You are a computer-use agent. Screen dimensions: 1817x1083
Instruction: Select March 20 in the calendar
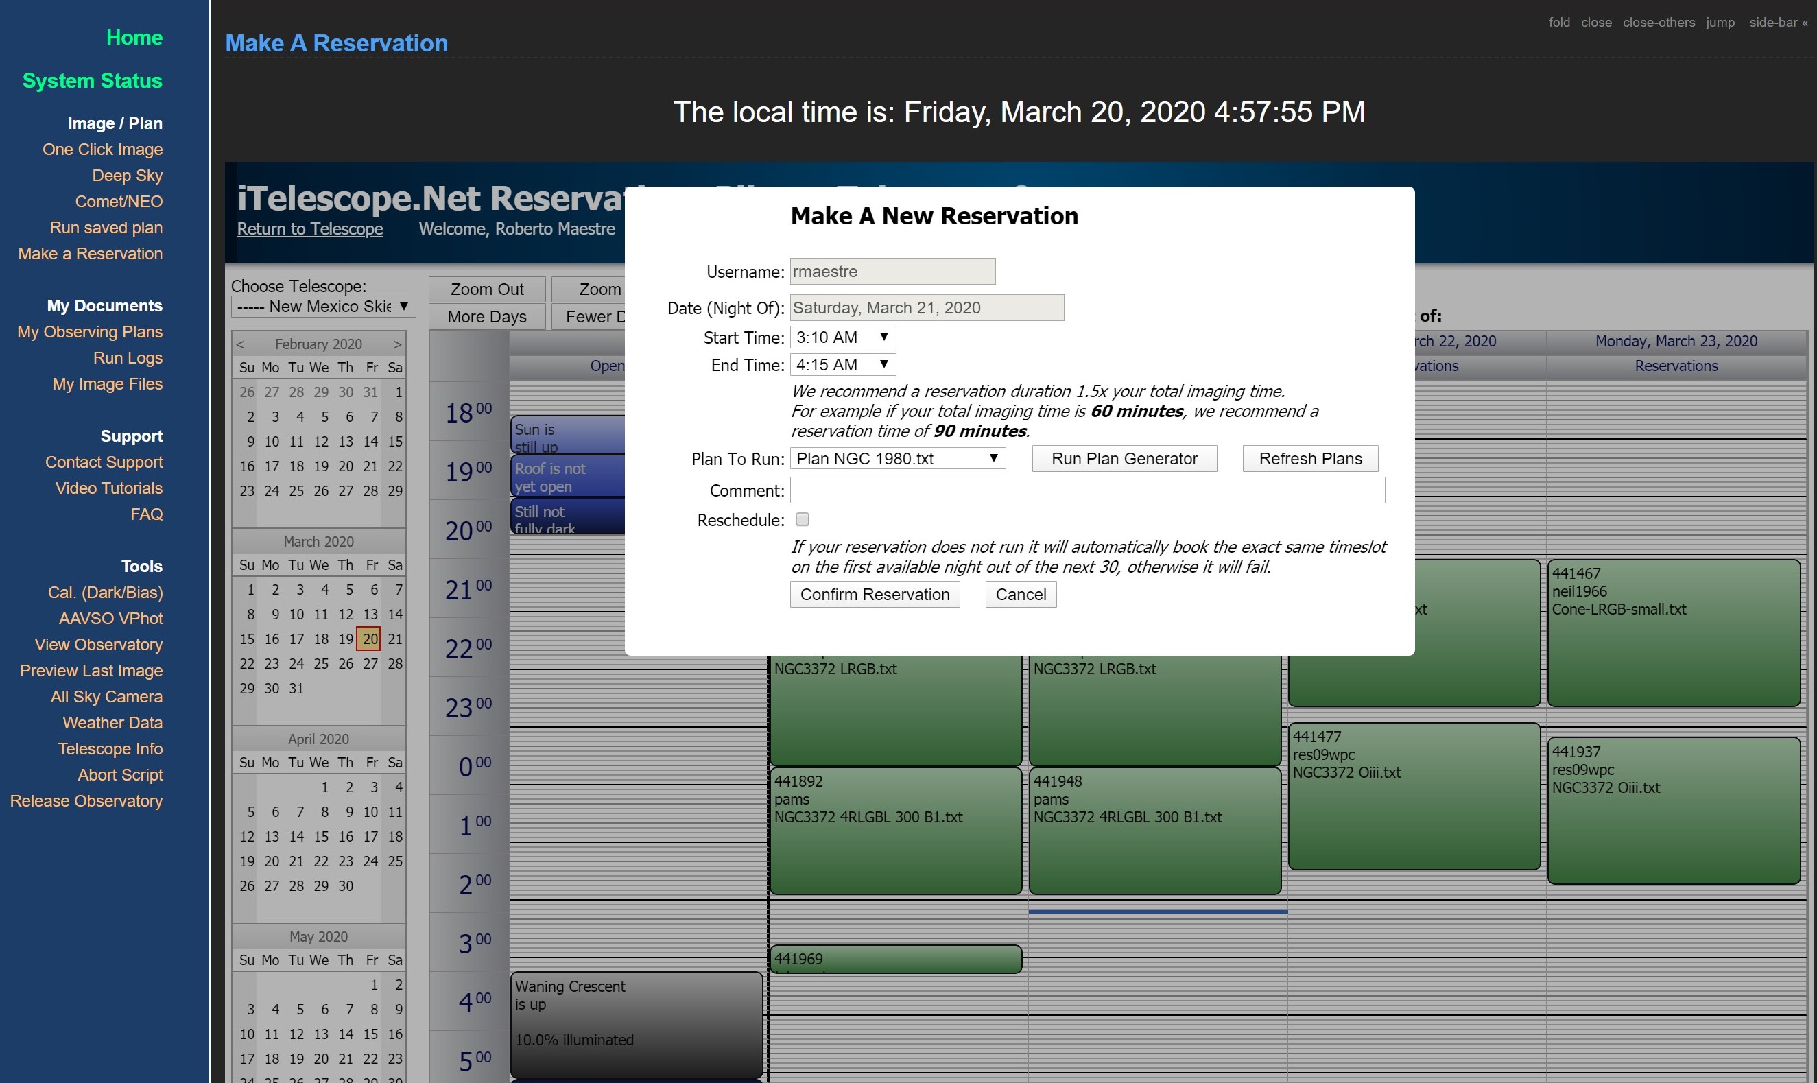[x=370, y=639]
